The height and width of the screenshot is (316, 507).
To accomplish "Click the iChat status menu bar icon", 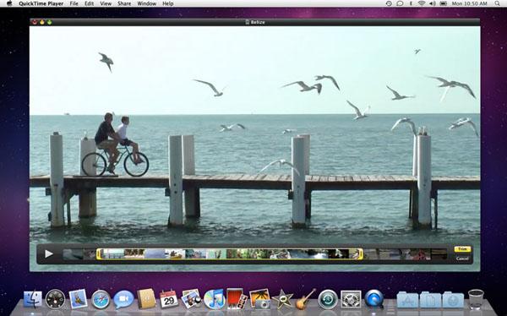I will click(x=400, y=3).
